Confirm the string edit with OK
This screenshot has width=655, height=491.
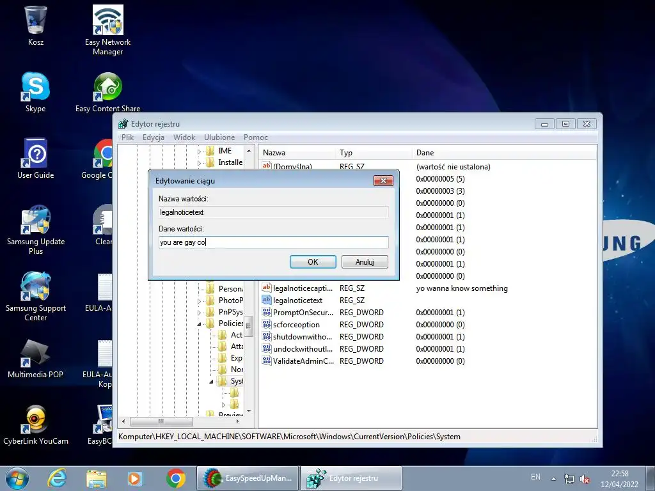point(313,261)
